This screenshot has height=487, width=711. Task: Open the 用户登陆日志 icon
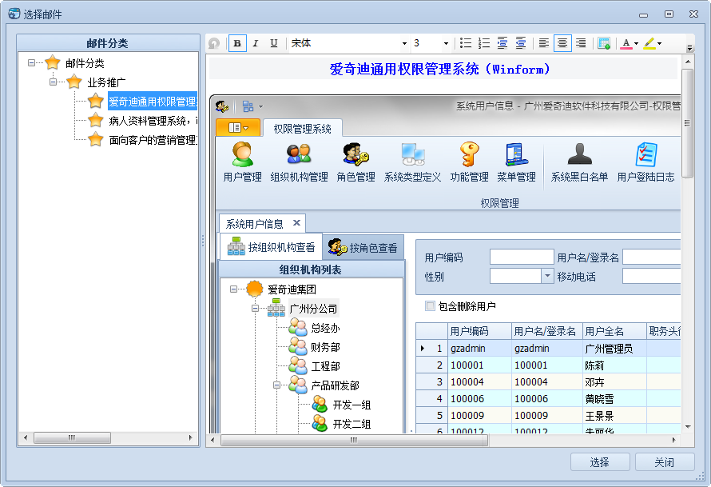tap(645, 162)
